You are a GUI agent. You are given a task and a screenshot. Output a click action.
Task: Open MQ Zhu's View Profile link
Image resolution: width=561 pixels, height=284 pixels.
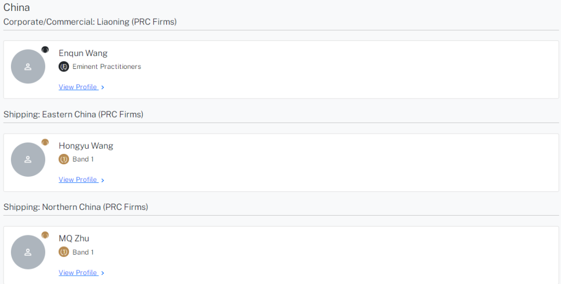[x=78, y=273]
